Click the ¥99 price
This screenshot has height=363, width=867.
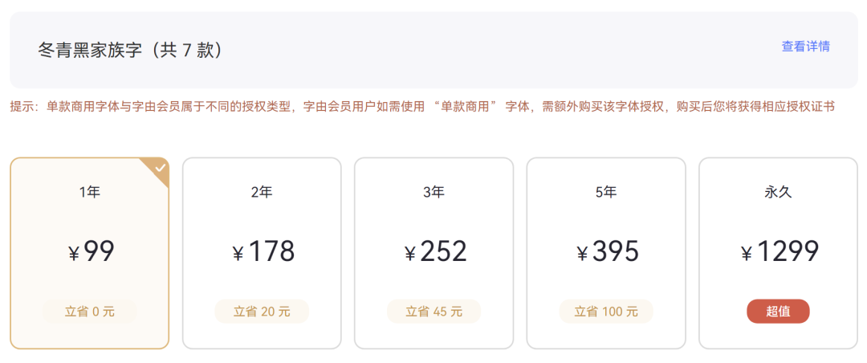click(92, 252)
